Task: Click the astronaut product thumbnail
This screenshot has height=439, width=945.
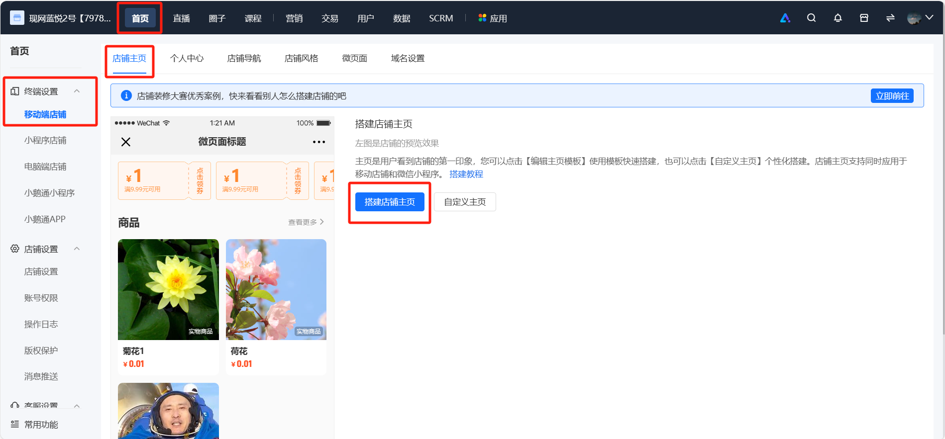Action: click(168, 411)
